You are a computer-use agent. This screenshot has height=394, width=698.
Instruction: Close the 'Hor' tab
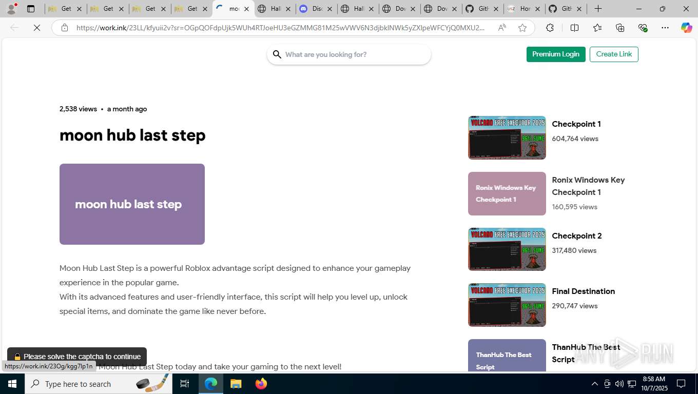pyautogui.click(x=537, y=9)
